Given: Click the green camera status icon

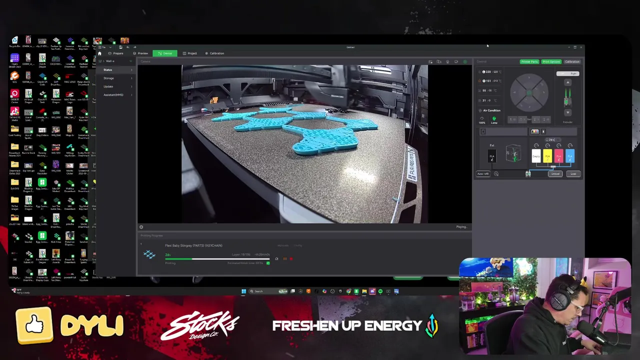Looking at the screenshot, I should pyautogui.click(x=465, y=61).
